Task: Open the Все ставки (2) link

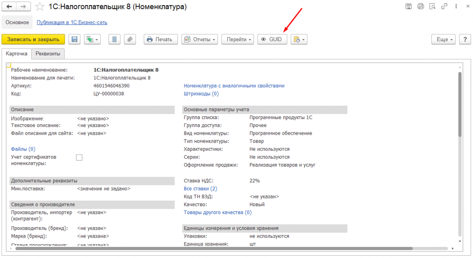Action: pyautogui.click(x=200, y=189)
